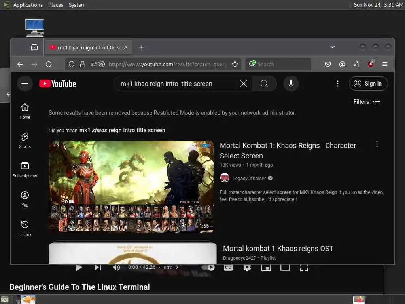Close the mk1 khao reign tab

coord(125,47)
